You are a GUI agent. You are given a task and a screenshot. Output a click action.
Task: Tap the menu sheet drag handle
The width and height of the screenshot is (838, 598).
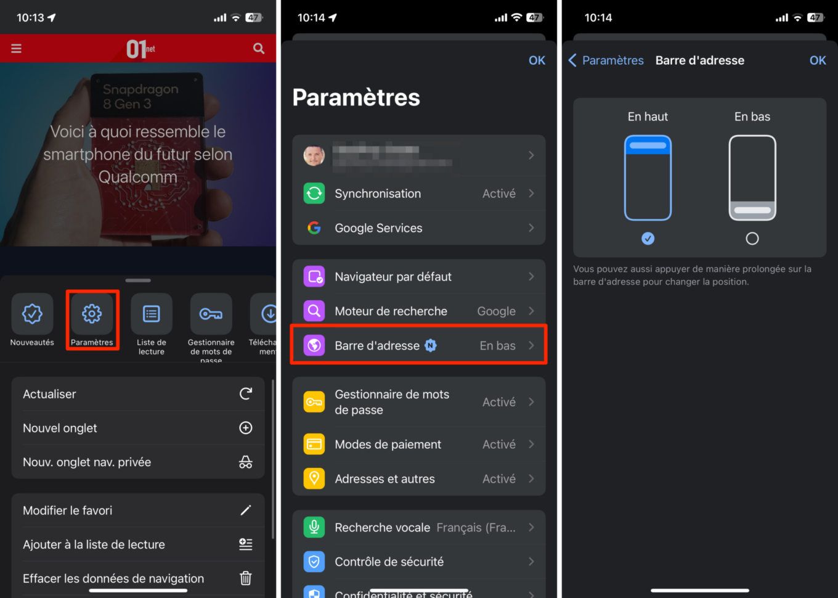pyautogui.click(x=138, y=281)
